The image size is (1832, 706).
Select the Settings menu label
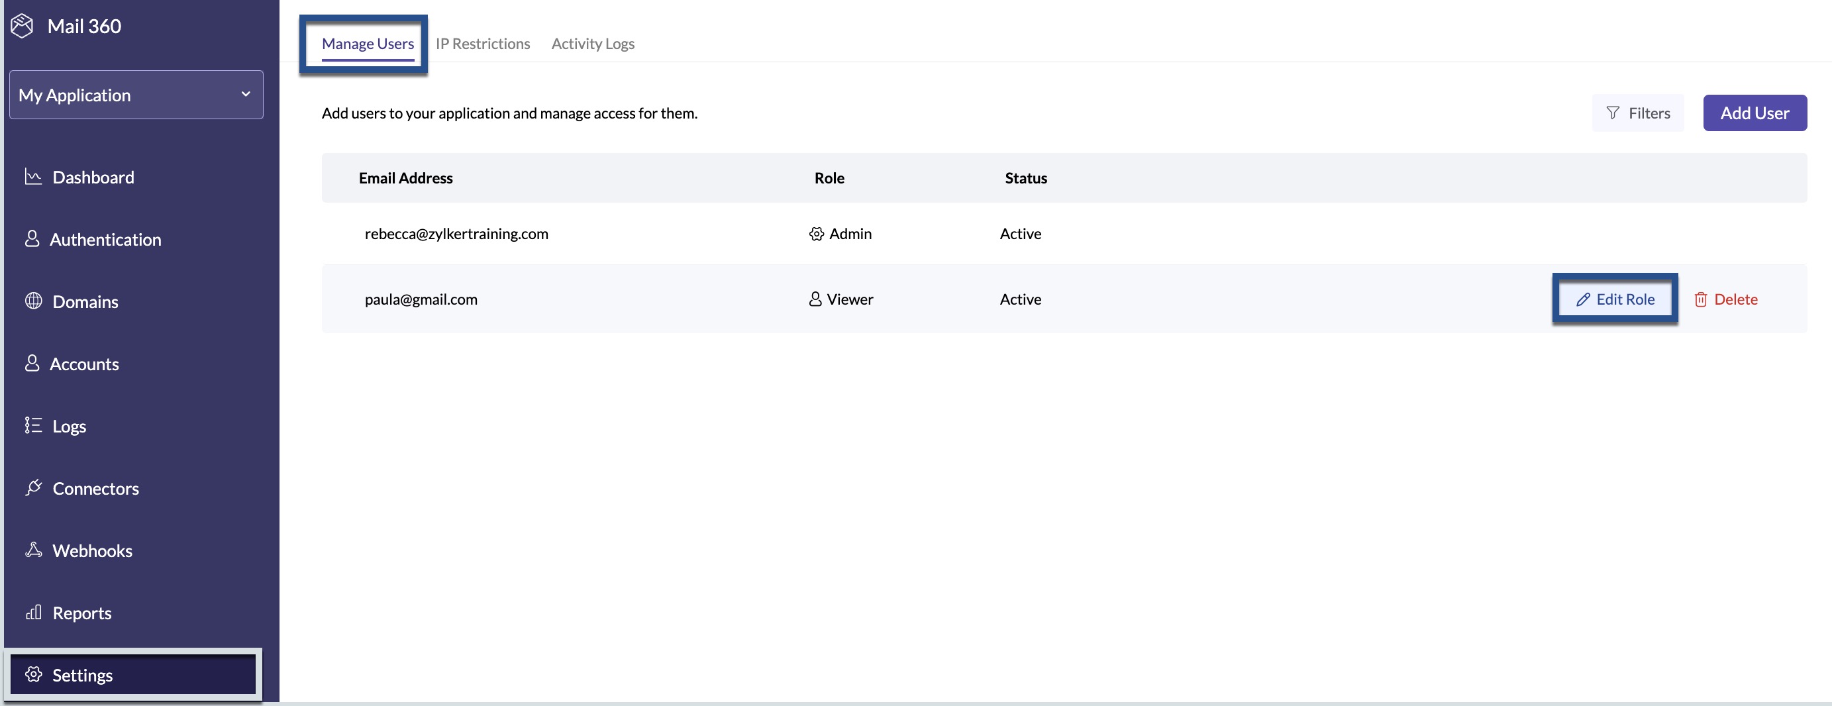83,675
